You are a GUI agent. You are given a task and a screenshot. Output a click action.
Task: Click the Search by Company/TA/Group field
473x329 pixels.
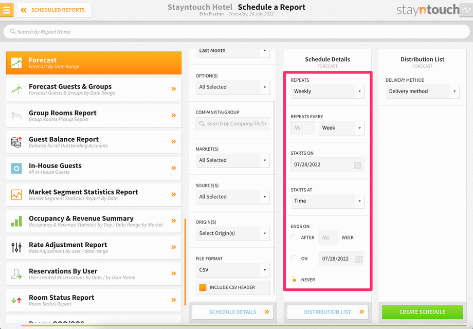tap(232, 124)
